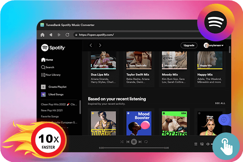The image size is (243, 162).
Task: Open Liked Songs heart icon
Action: 43,94
